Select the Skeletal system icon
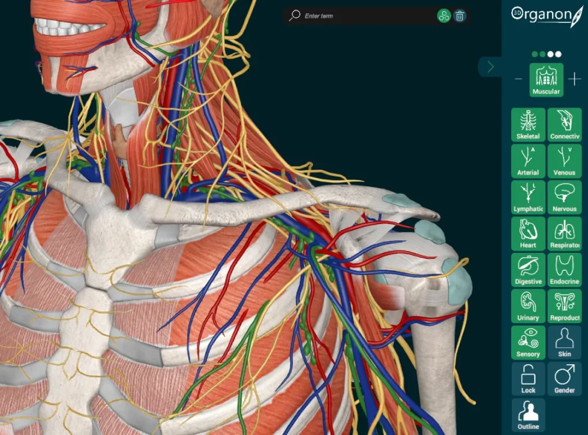This screenshot has width=588, height=435. point(527,125)
